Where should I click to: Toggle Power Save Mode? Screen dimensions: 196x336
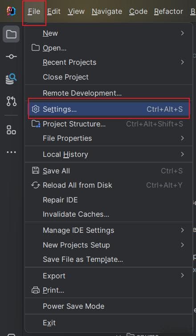[x=109, y=306]
